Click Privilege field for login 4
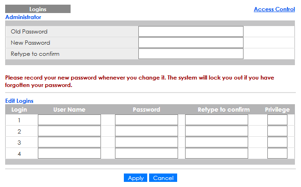This screenshot has width=301, height=187. [x=277, y=154]
